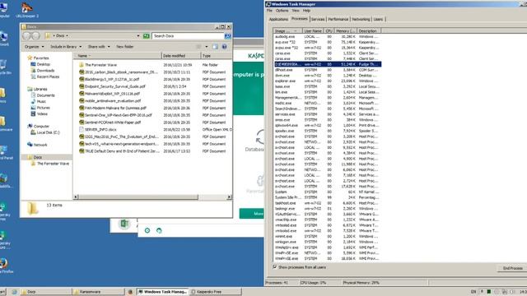Viewport: 527px width, 296px height.
Task: Sort processes by Memory column header
Action: (x=345, y=31)
